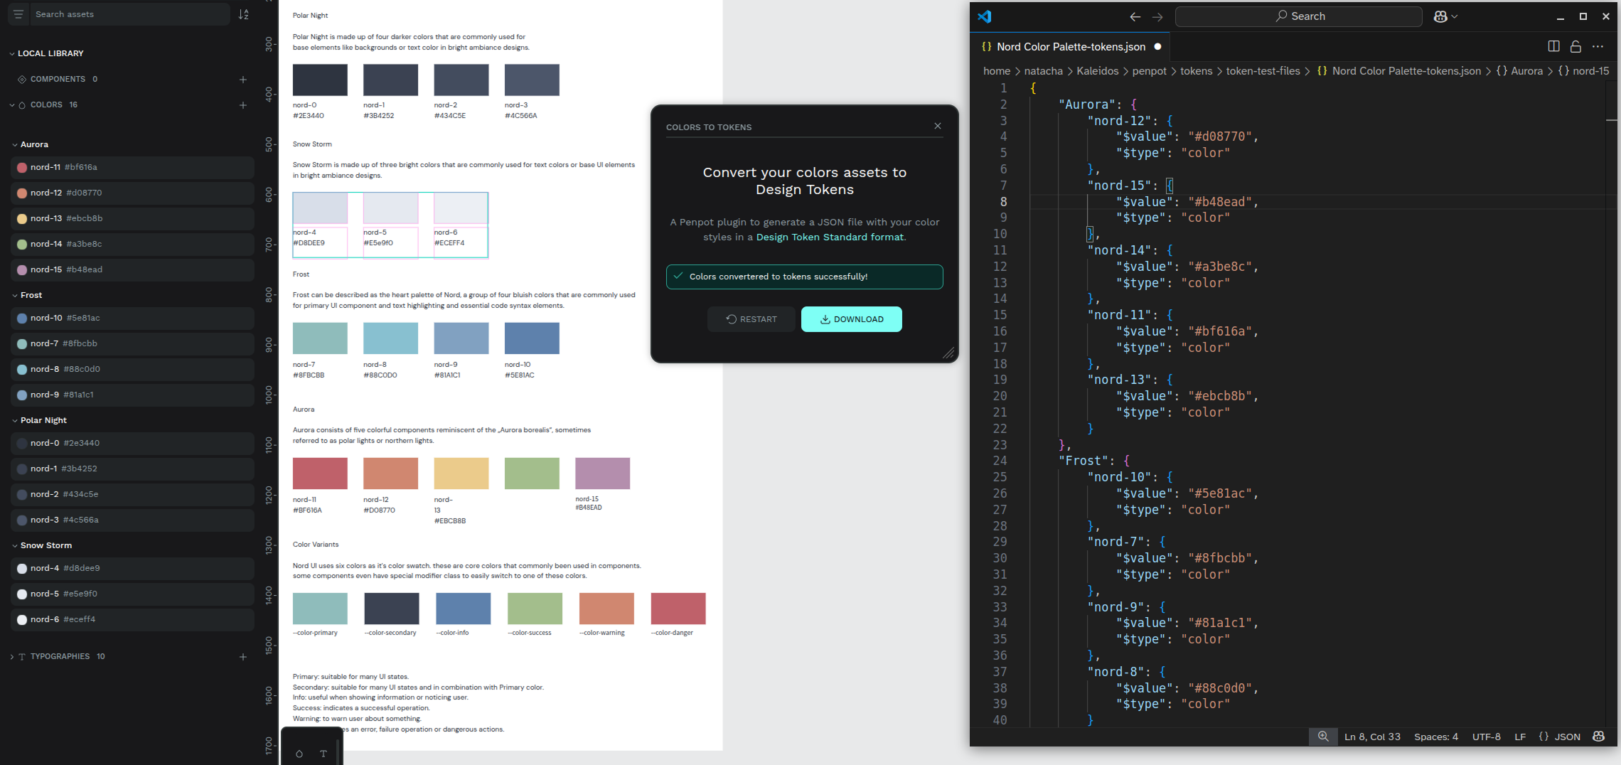Screen dimensions: 1621x765
Task: Open the assets filter menu
Action: 18,14
